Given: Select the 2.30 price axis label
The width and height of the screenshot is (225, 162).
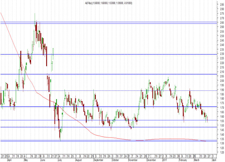Looking at the screenshot, I should tap(222, 54).
